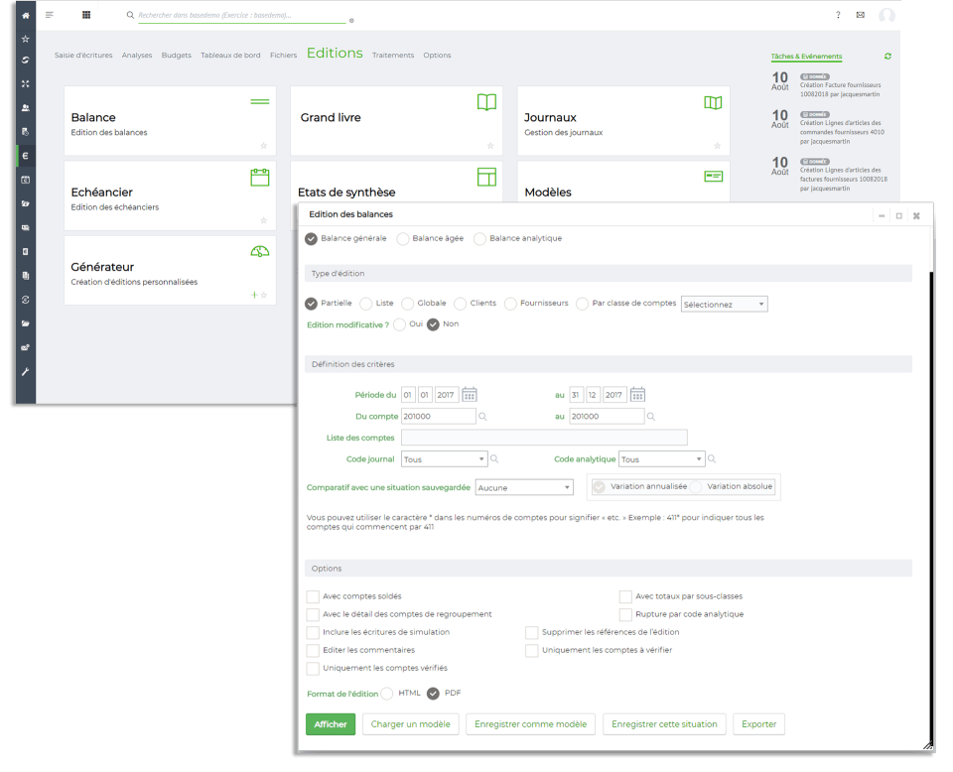Open the Analyses menu
Viewport: 953px width, 772px height.
pyautogui.click(x=137, y=56)
